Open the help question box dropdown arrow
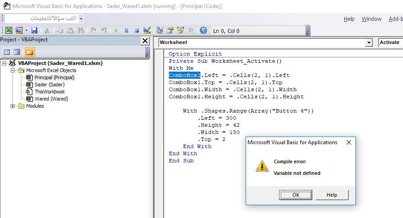 pos(81,19)
